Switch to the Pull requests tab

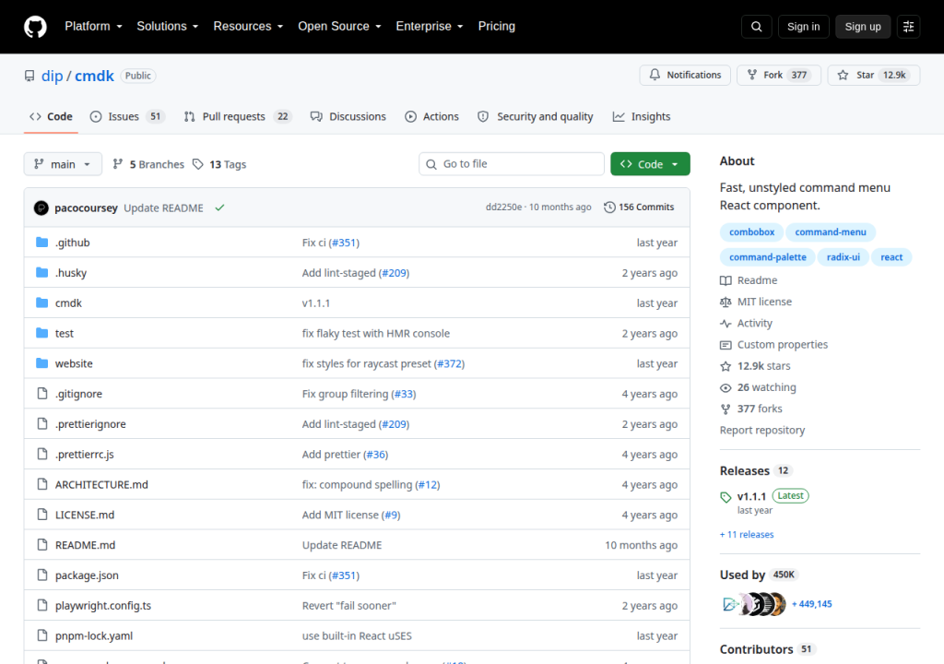[238, 116]
